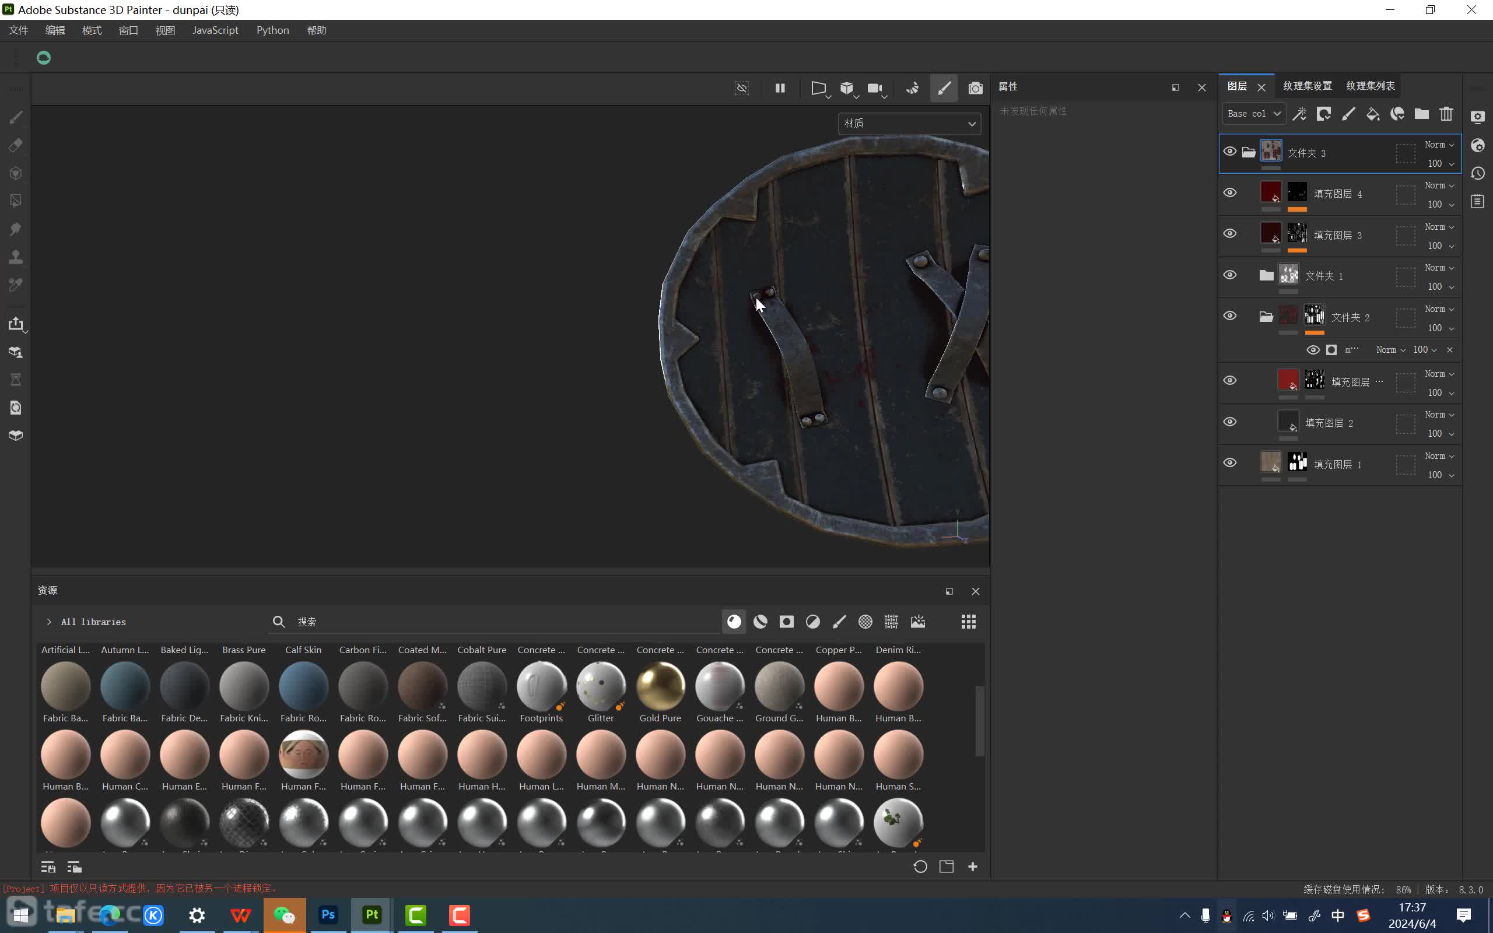Viewport: 1493px width, 933px height.
Task: Select the Smudge tool in left toolbar
Action: (x=16, y=229)
